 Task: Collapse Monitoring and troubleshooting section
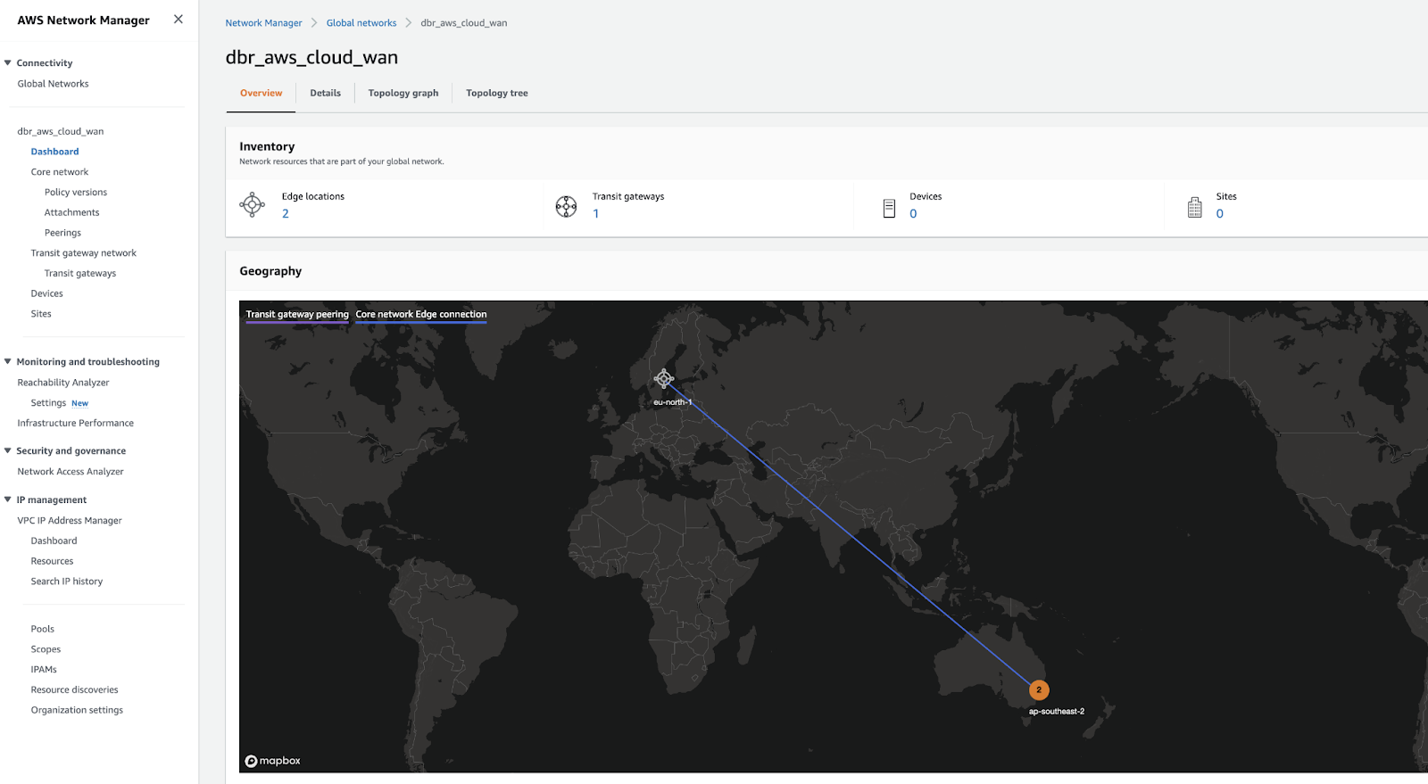(x=8, y=362)
